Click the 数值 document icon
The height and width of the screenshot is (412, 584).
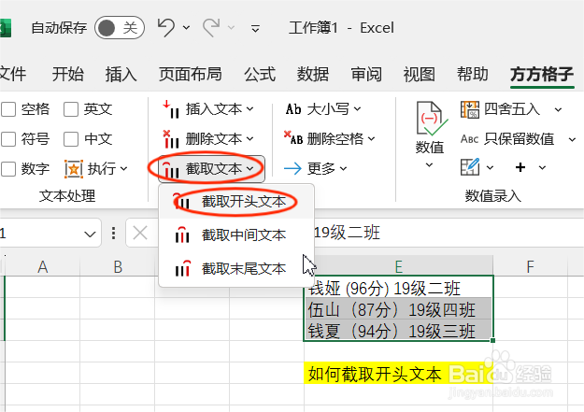(431, 119)
